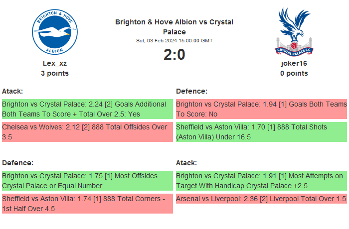The width and height of the screenshot is (349, 229).
Task: Click the '0 points' label under joker16
Action: (x=294, y=73)
